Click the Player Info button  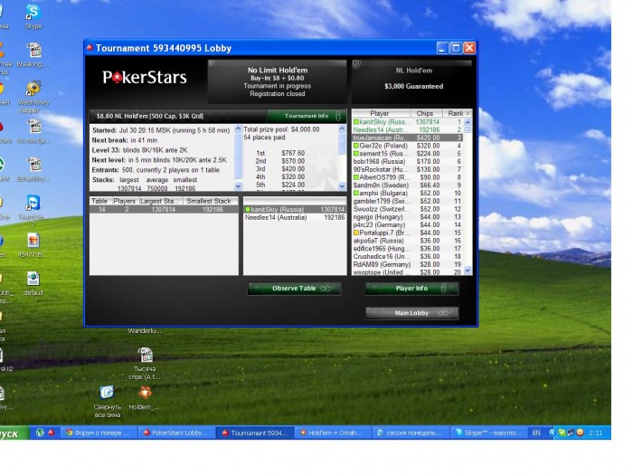411,289
